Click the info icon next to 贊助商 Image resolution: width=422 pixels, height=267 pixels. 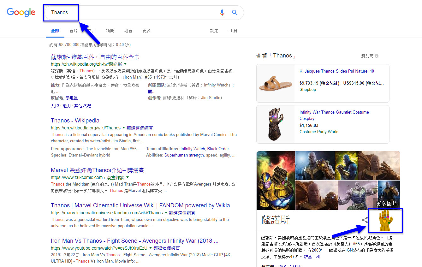[377, 56]
